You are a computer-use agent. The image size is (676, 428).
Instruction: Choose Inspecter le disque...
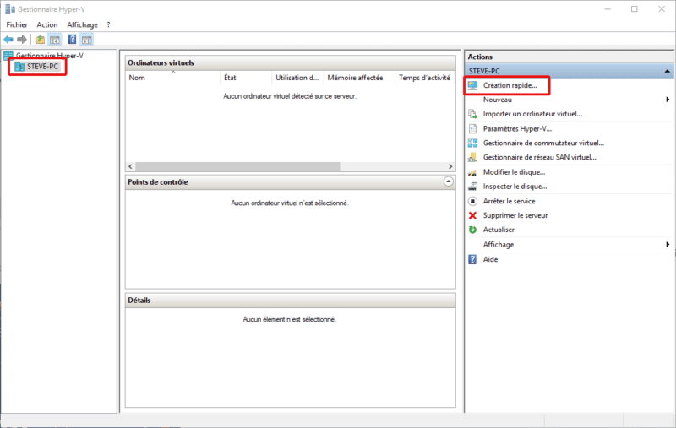click(515, 187)
